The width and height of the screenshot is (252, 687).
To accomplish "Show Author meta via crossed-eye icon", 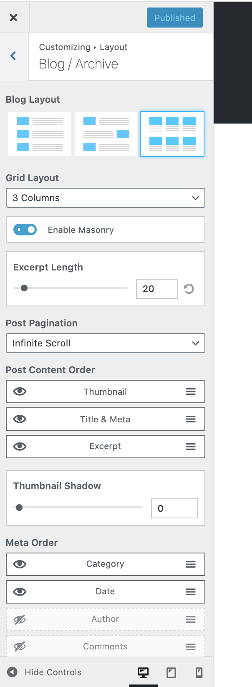I will tap(20, 620).
